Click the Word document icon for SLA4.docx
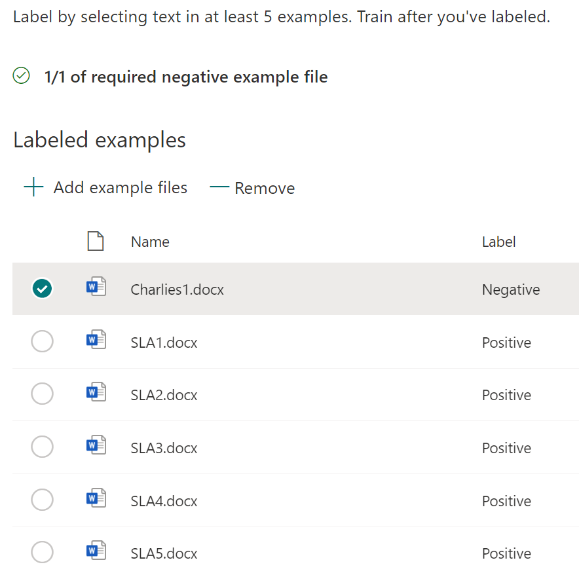The width and height of the screenshot is (579, 575). click(96, 499)
